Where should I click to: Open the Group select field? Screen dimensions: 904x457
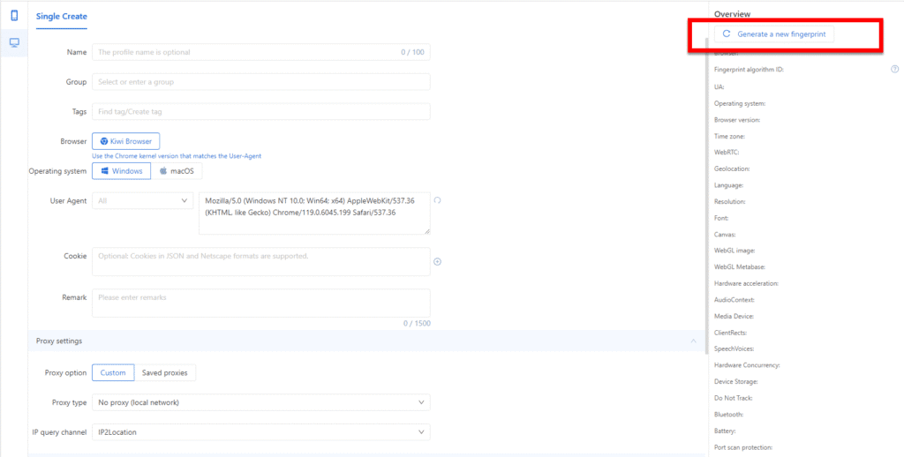[261, 82]
